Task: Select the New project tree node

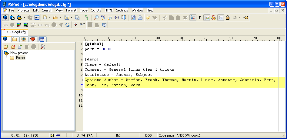Action: coord(19,53)
